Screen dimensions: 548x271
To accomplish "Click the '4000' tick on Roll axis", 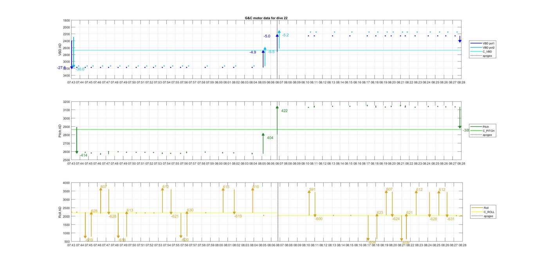I will tap(66, 183).
